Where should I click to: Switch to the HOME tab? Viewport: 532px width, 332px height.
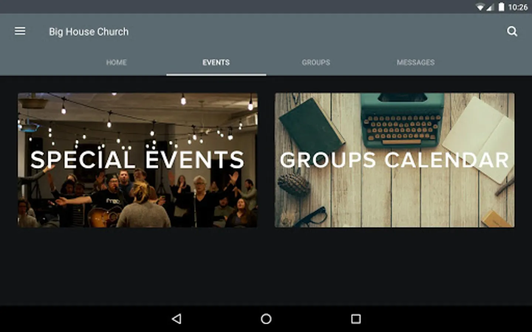tap(116, 62)
